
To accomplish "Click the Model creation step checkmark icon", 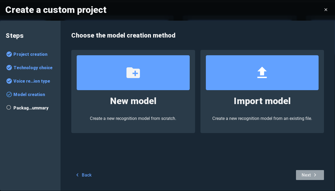I will coord(9,94).
